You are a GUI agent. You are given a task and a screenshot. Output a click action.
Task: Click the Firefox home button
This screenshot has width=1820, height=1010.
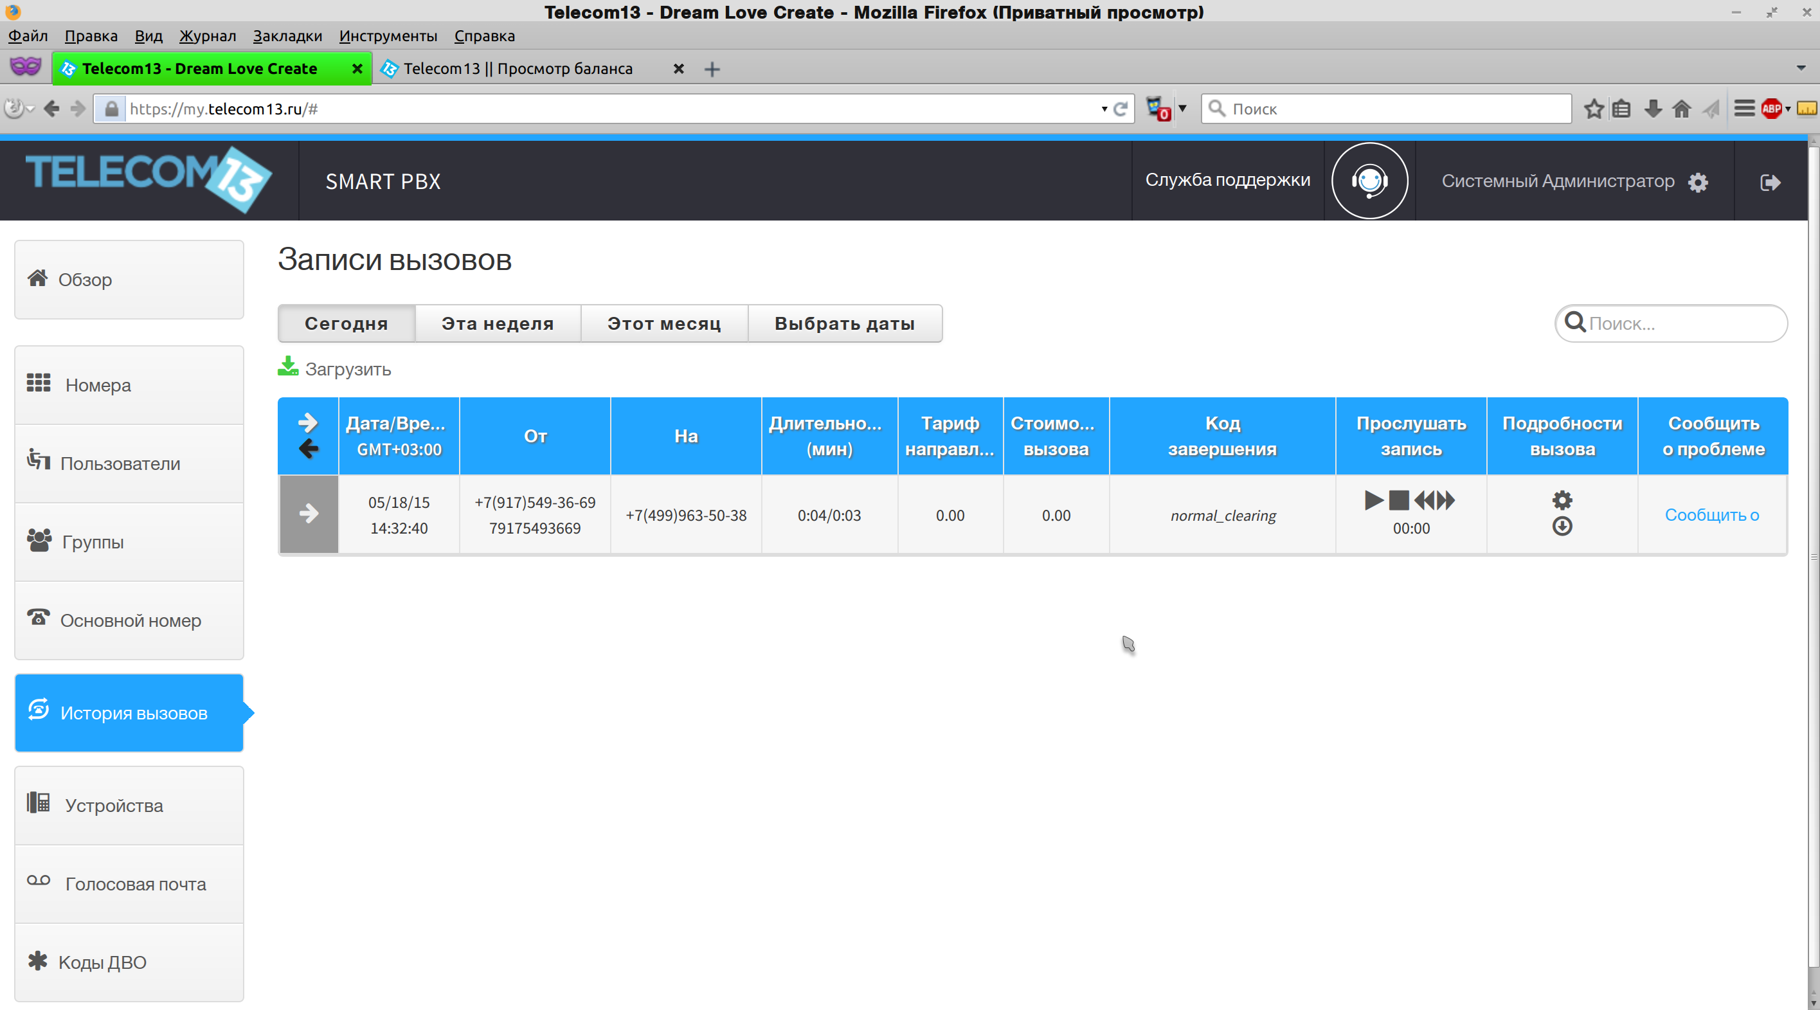tap(1682, 108)
